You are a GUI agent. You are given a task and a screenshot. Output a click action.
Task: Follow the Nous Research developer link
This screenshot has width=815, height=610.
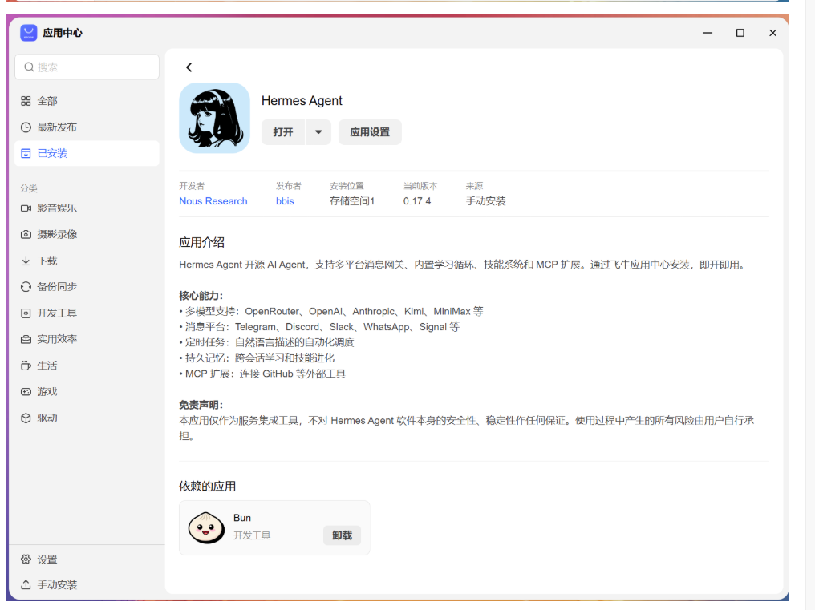coord(213,201)
